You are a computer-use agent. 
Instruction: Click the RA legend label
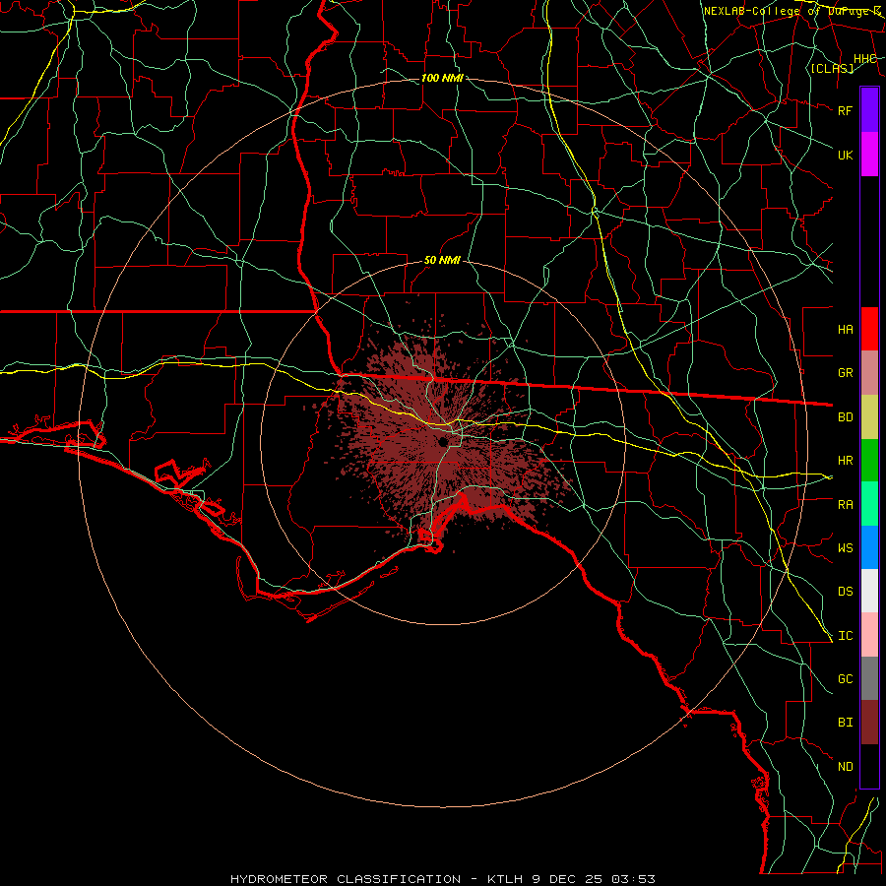(845, 505)
